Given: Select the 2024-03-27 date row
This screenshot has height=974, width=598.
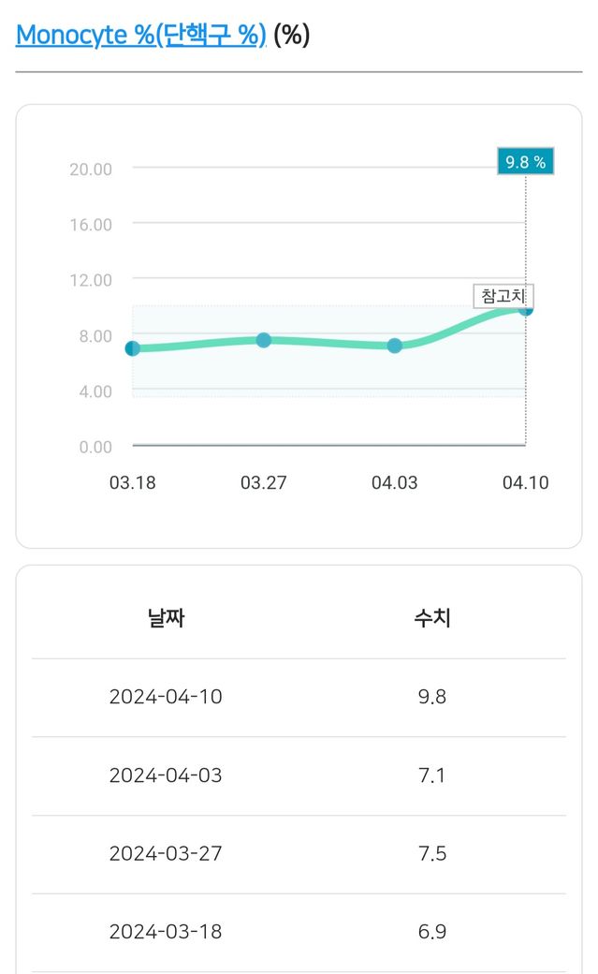Looking at the screenshot, I should coord(166,854).
